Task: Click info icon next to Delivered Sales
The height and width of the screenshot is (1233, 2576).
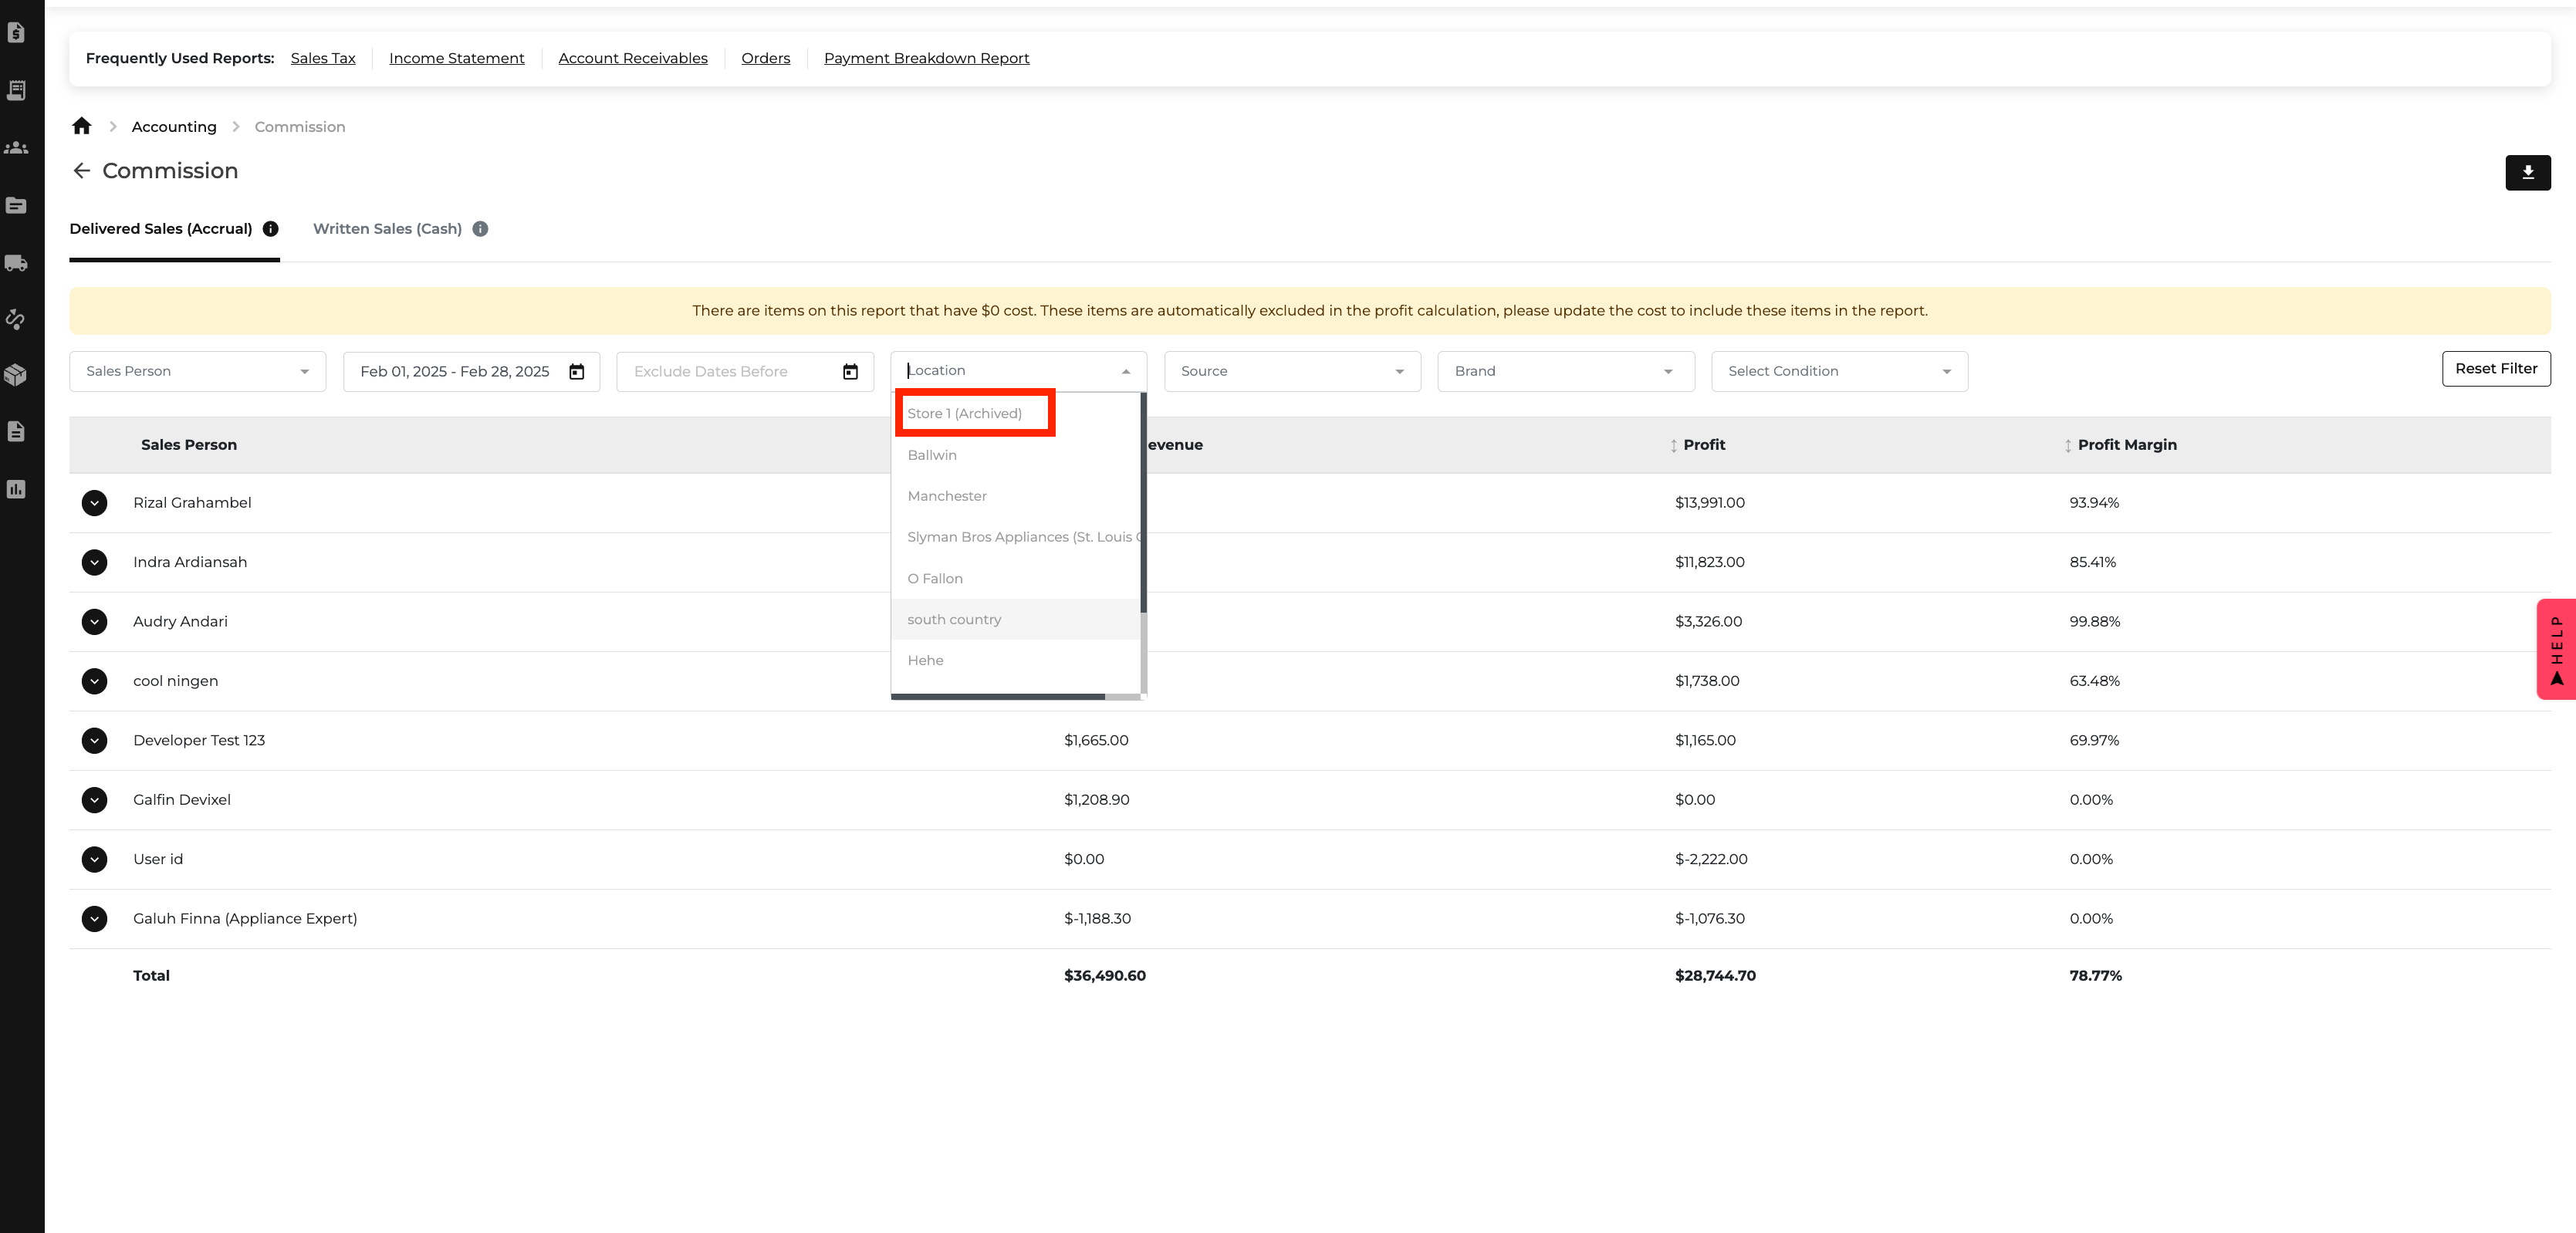Action: 270,229
